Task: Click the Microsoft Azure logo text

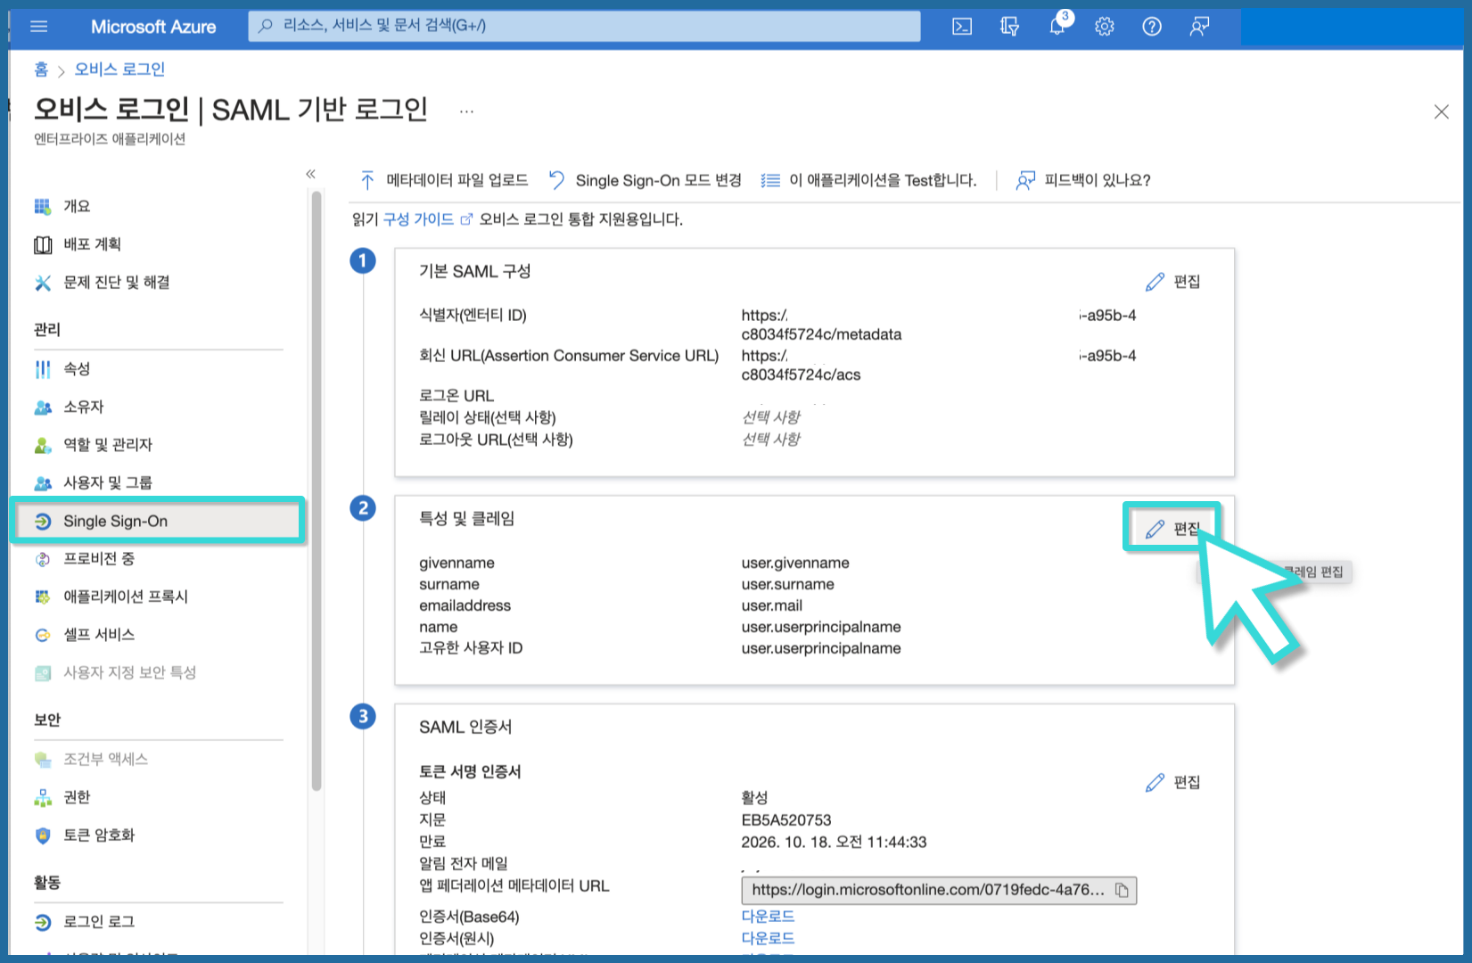Action: click(x=153, y=27)
